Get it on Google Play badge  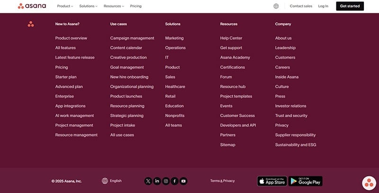point(305,181)
